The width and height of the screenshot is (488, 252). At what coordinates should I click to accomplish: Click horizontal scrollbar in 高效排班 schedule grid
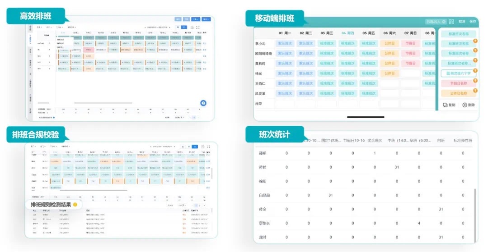[x=103, y=103]
